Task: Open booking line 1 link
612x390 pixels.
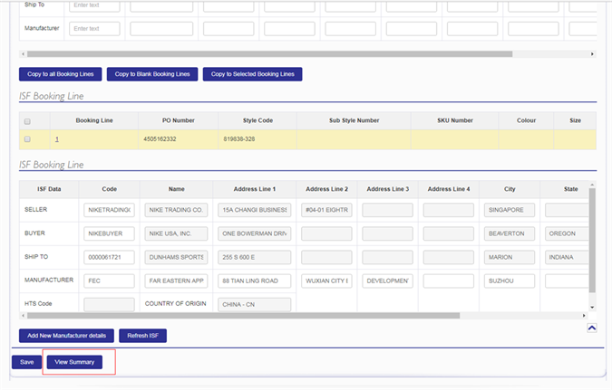Action: pos(56,139)
